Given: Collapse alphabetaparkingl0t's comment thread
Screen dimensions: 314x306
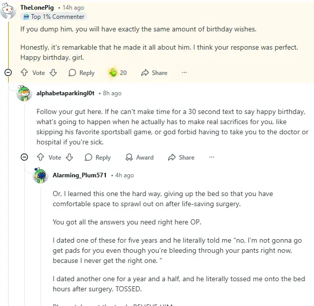Looking at the screenshot, I should point(24,158).
